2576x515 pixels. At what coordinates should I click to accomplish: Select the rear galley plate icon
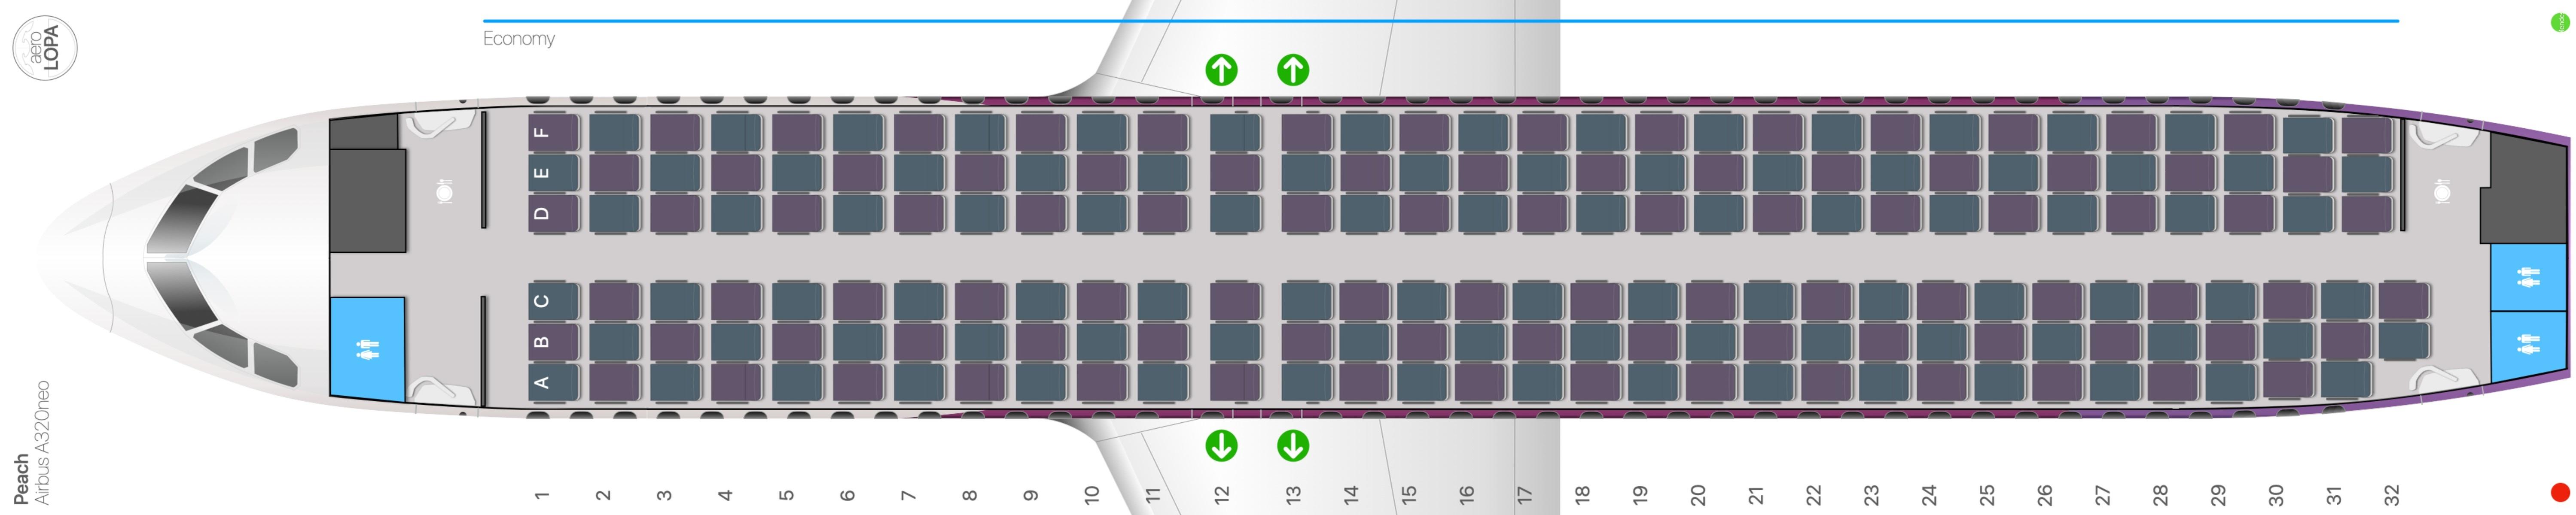point(2442,190)
